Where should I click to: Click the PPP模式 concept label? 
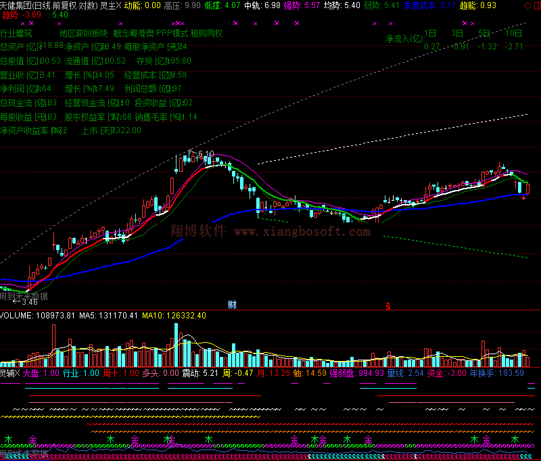[172, 33]
